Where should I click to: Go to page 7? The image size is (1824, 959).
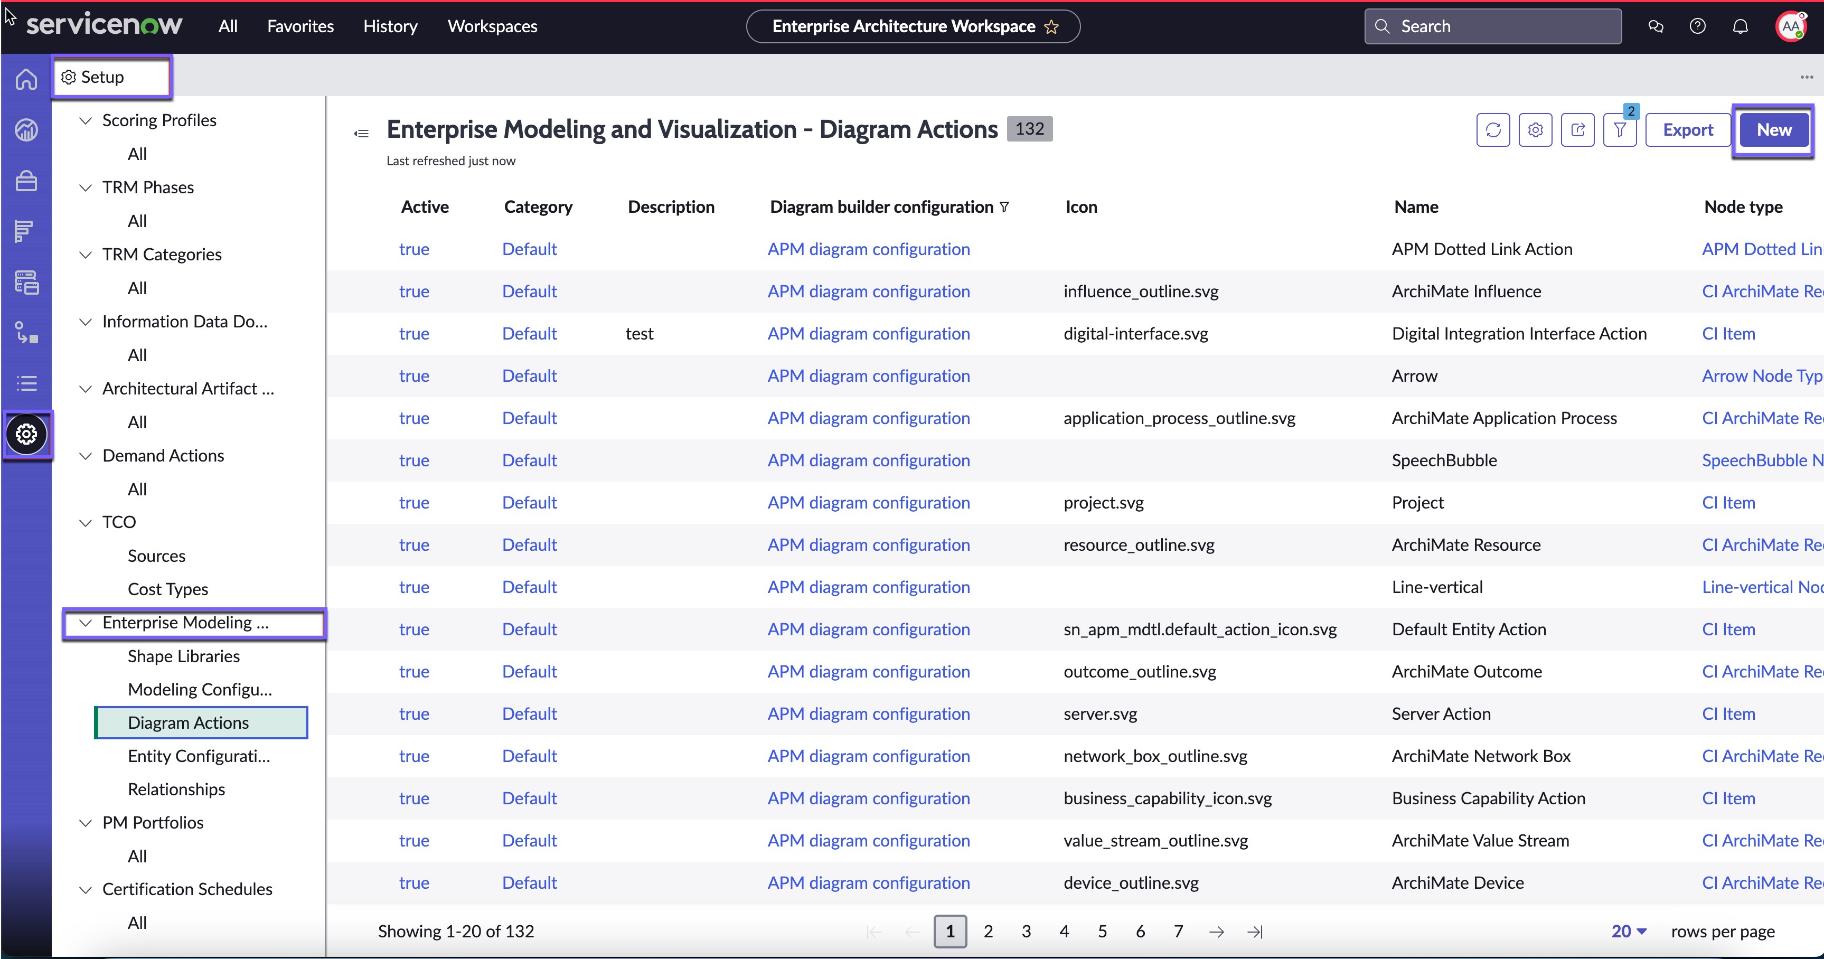point(1178,932)
